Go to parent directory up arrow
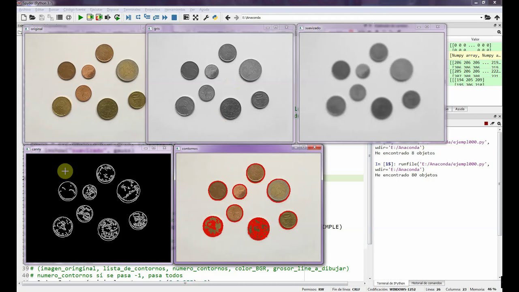This screenshot has height=292, width=519. [x=497, y=17]
